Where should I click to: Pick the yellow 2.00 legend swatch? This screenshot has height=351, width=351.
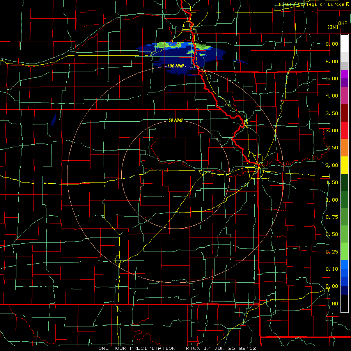344,165
